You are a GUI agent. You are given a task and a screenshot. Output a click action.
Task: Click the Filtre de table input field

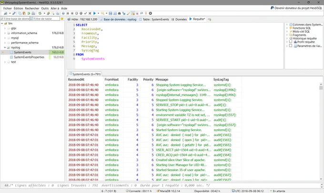tap(45, 19)
